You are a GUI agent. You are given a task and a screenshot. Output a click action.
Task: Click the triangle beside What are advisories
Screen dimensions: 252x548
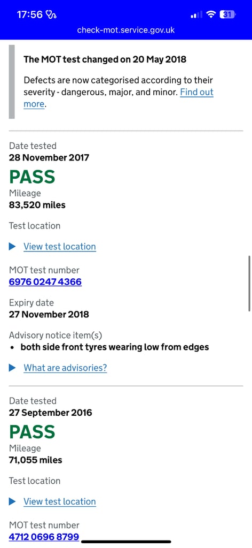(x=12, y=368)
